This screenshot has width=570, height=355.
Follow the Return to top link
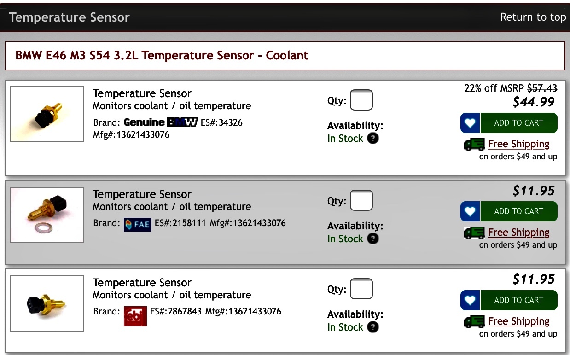[x=533, y=17]
